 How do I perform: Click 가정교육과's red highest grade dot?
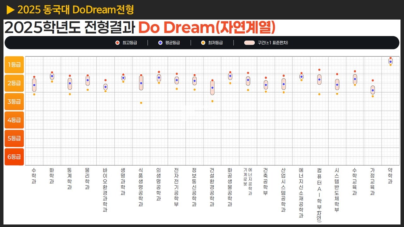click(x=373, y=80)
